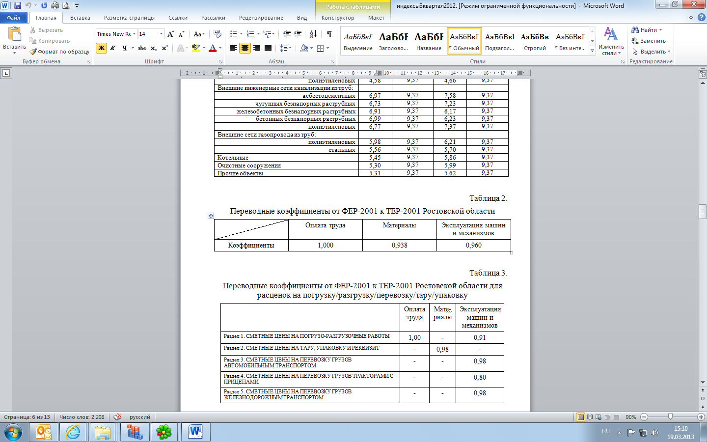Click the Format Painter (Формат по образцу) button
The height and width of the screenshot is (442, 707).
click(x=59, y=52)
